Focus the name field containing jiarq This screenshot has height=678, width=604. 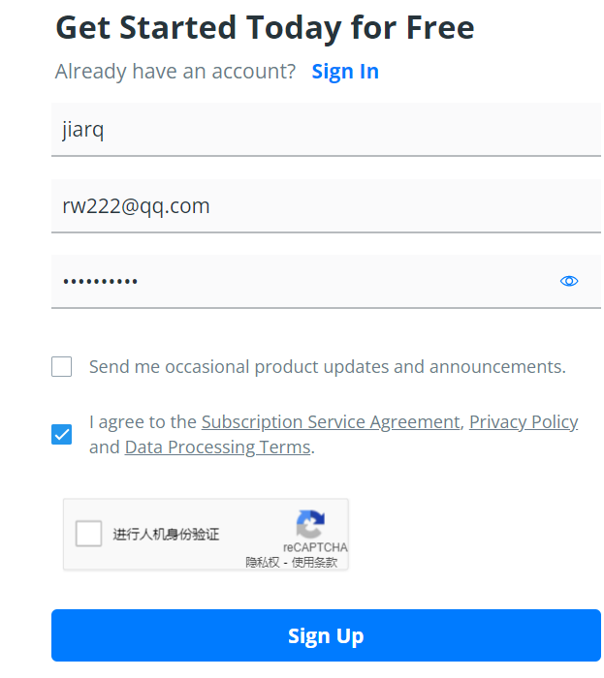(x=326, y=130)
